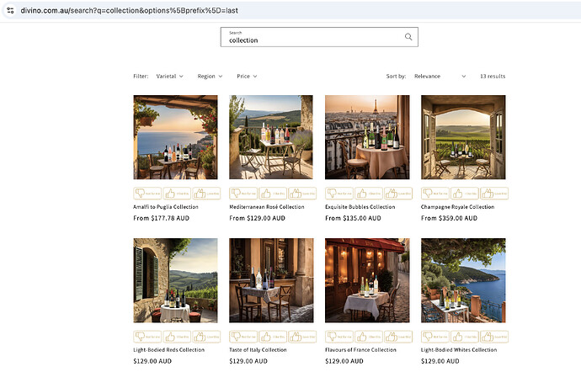Click 'I like this' thumbs-up on Light-Bodied Reds
The image size is (581, 372).
176,337
